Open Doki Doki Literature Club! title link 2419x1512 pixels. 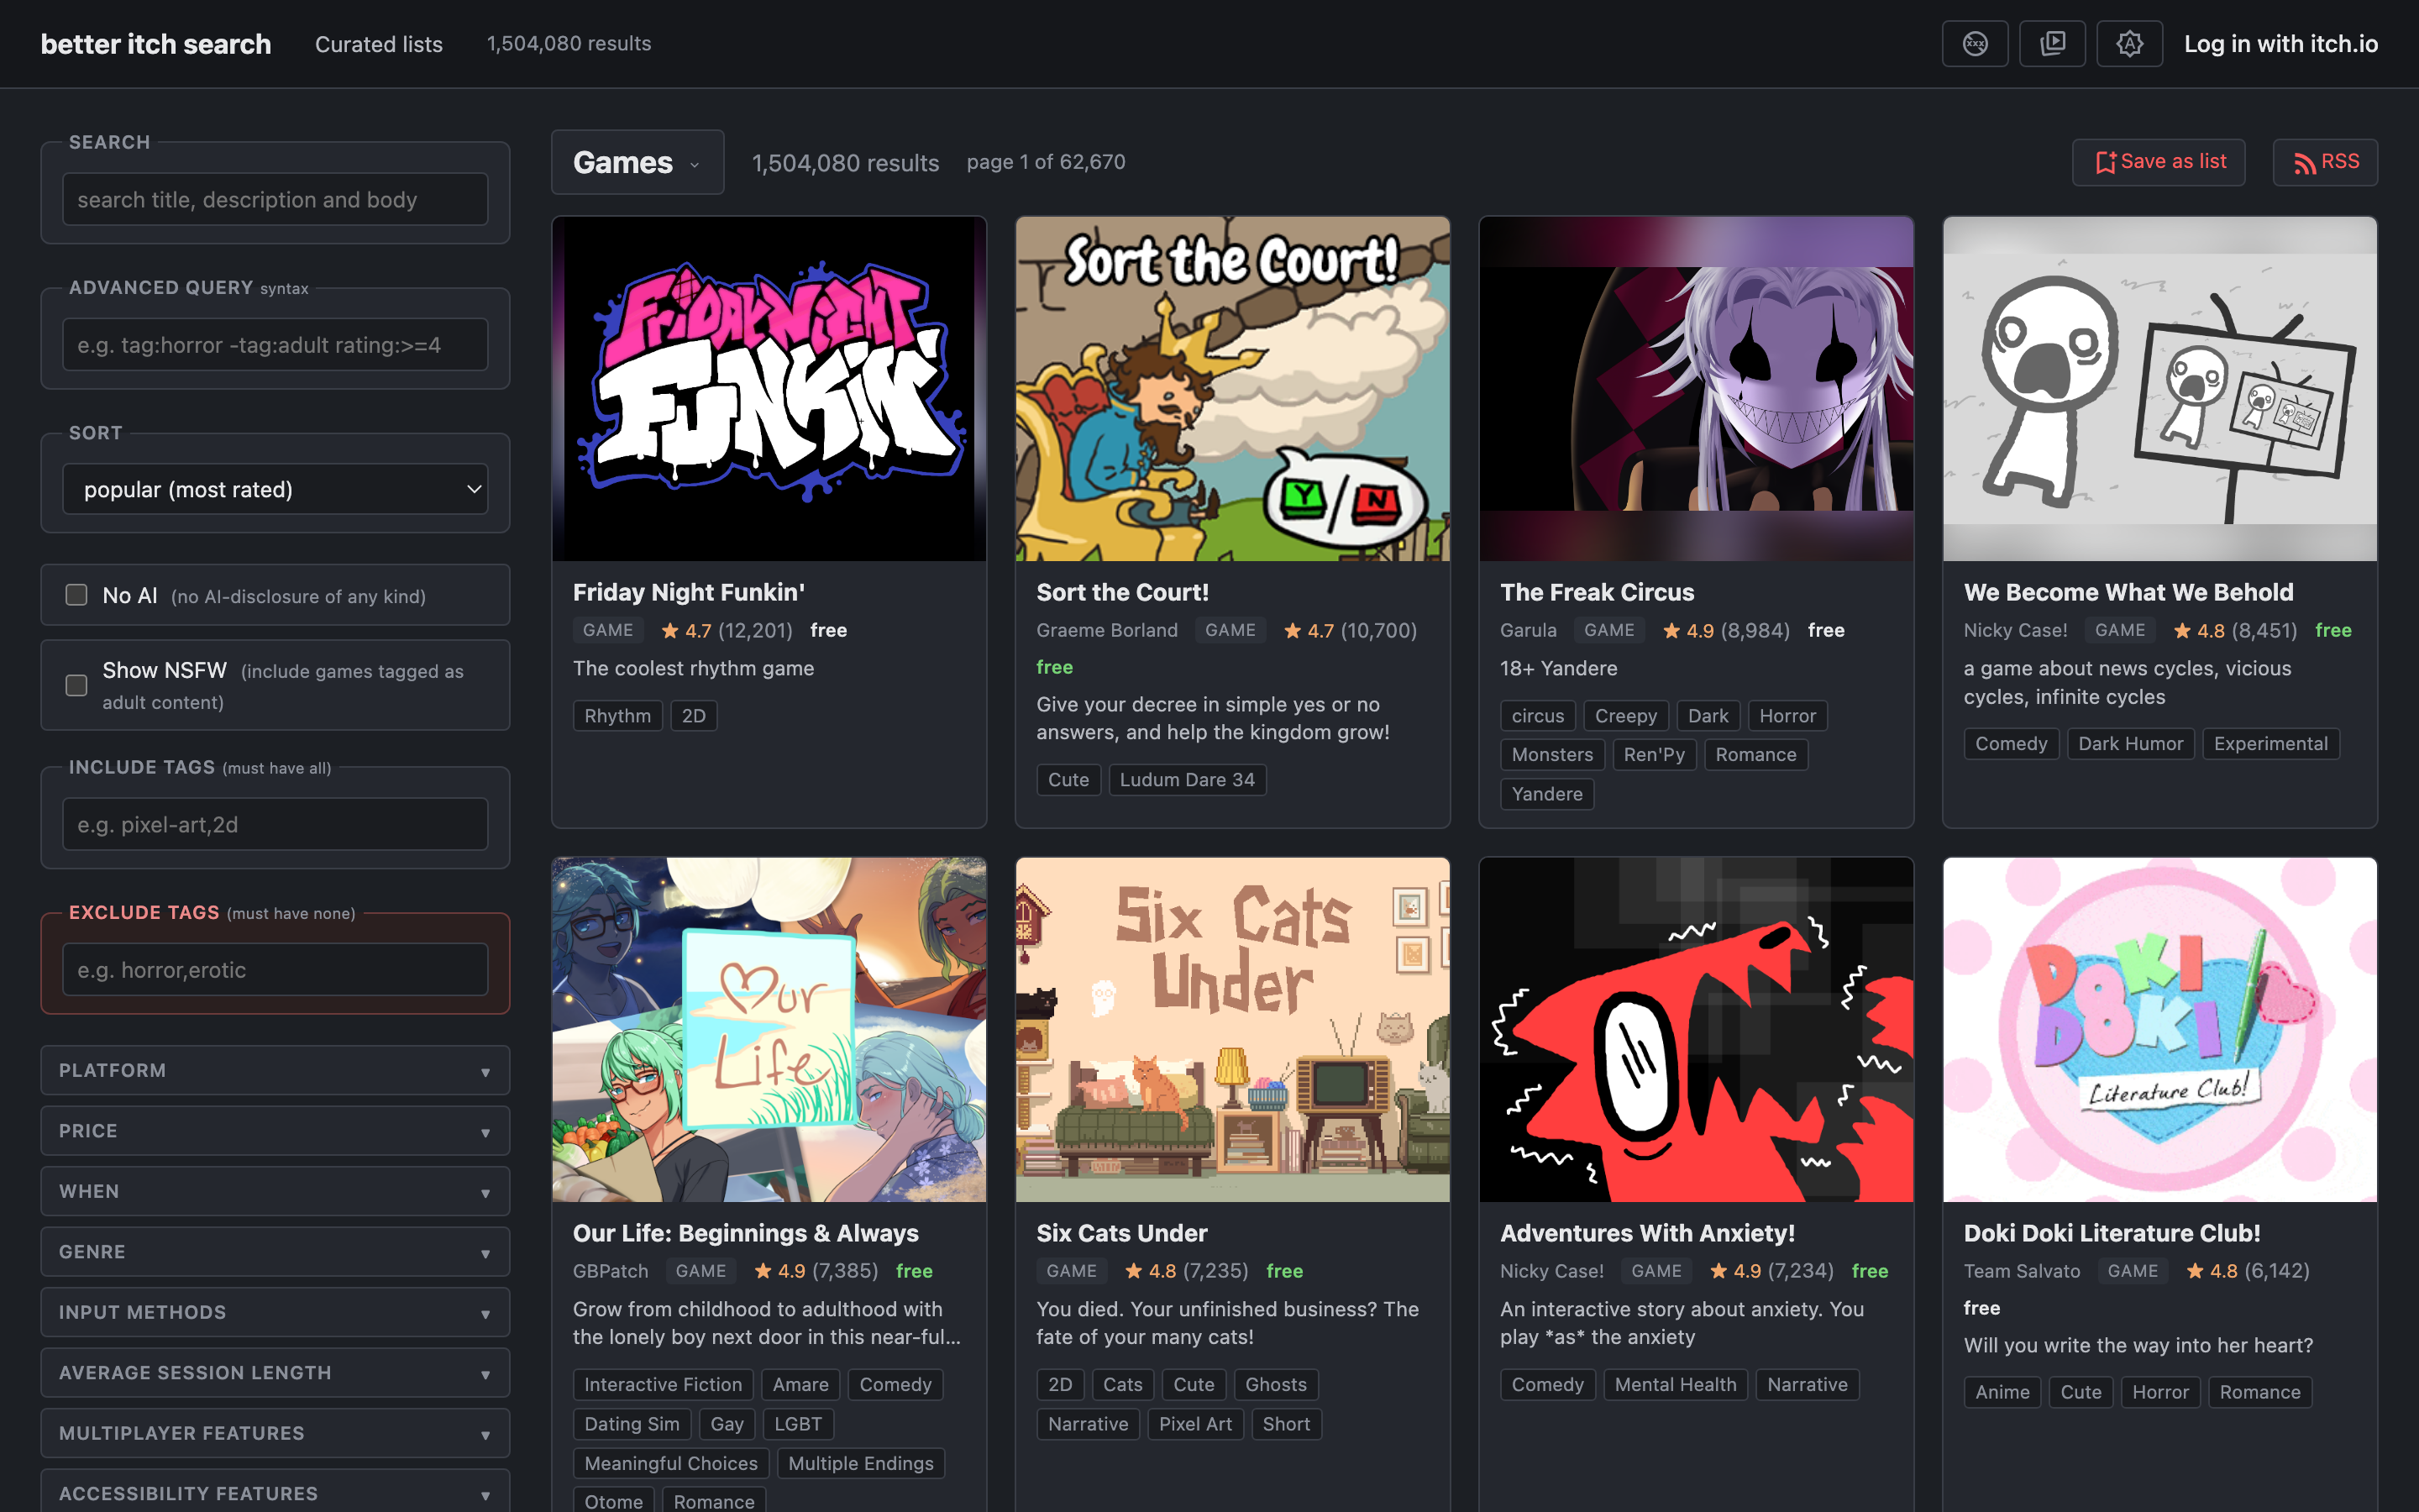click(2112, 1233)
